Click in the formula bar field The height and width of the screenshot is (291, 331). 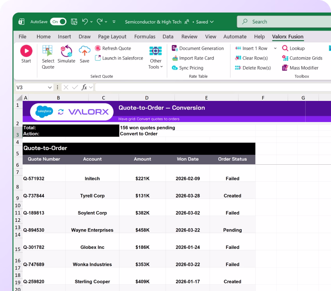(213, 87)
